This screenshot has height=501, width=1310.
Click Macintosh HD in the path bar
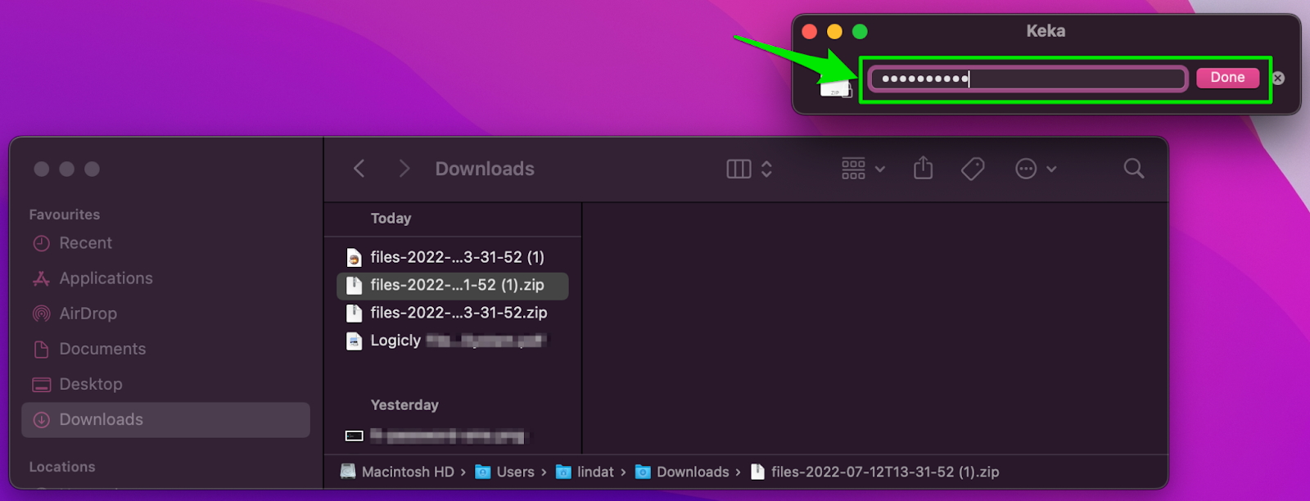click(397, 472)
